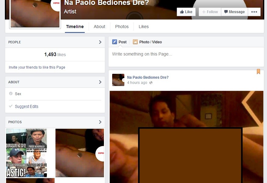Click the thumbs-up Like button

[186, 12]
